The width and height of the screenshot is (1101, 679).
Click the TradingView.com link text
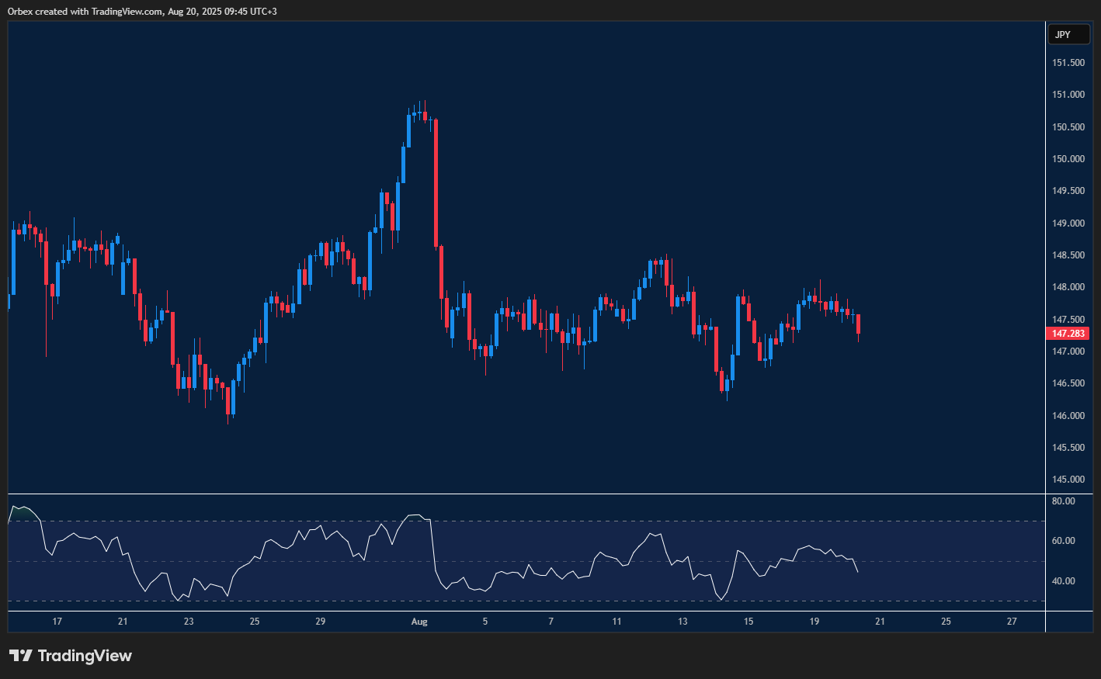tap(126, 11)
